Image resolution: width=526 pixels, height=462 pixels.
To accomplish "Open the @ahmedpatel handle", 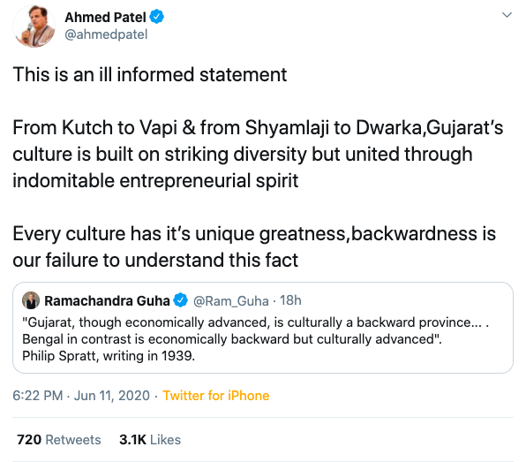I will (106, 34).
